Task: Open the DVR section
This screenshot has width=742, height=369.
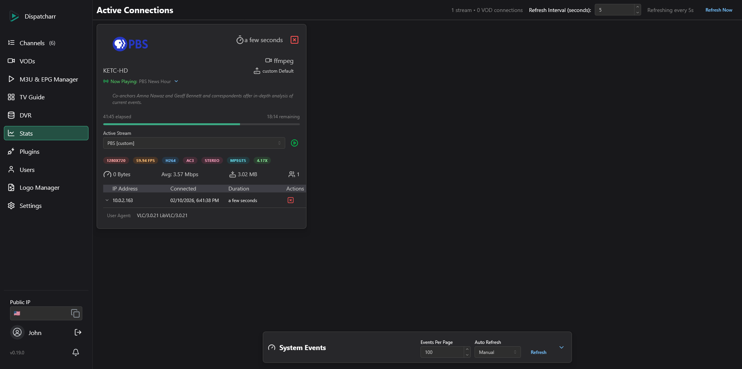Action: [46, 115]
